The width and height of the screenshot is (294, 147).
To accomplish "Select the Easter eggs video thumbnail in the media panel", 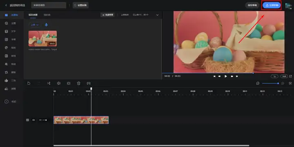I will point(42,39).
